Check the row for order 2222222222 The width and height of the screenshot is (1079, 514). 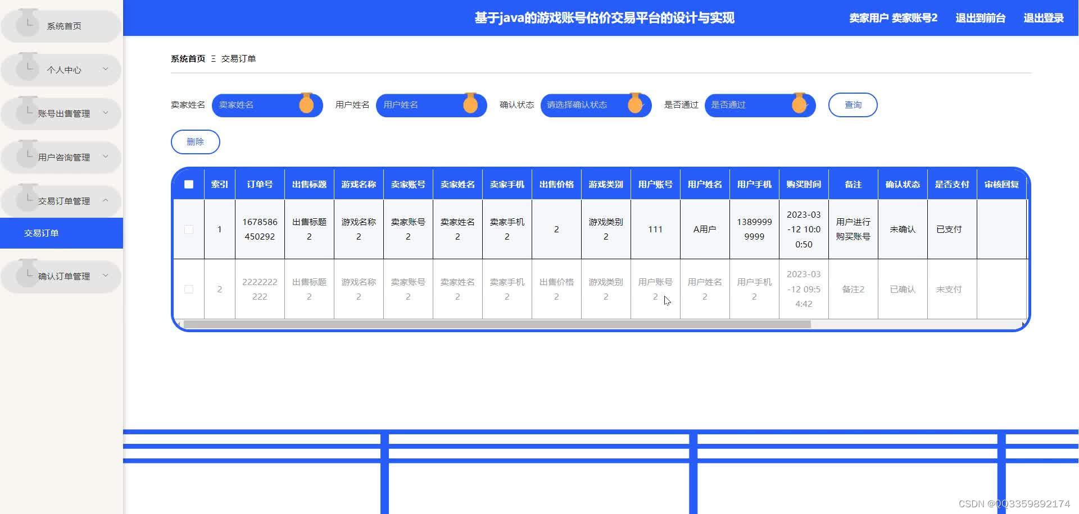(x=189, y=289)
